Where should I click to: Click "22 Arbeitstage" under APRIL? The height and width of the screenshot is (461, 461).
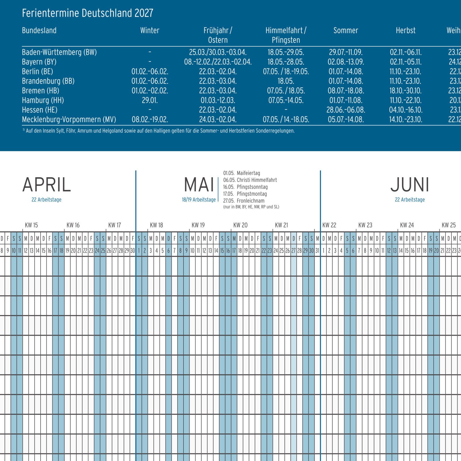pos(46,200)
